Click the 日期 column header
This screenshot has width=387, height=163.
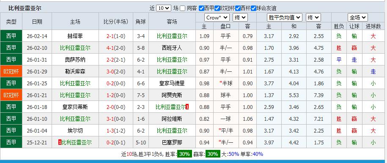pyautogui.click(x=37, y=22)
